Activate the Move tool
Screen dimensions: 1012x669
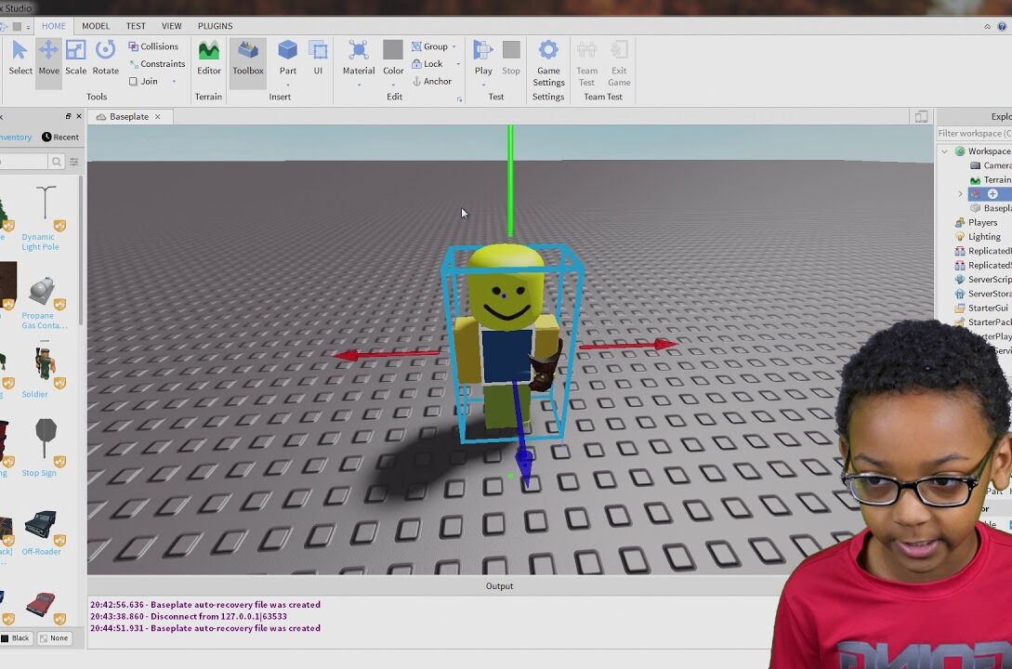(x=48, y=58)
